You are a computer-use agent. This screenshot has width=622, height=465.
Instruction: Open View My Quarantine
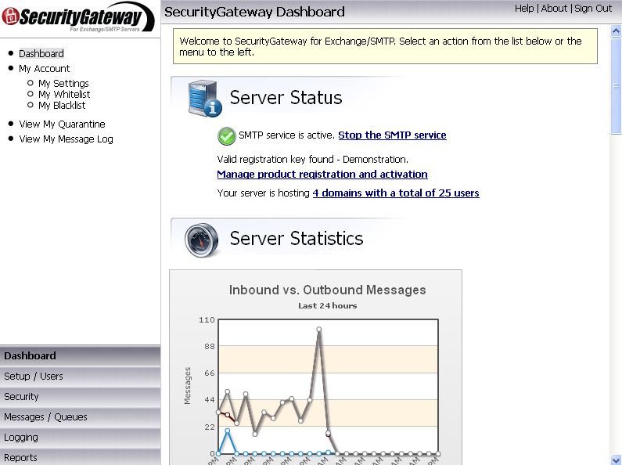[x=62, y=124]
